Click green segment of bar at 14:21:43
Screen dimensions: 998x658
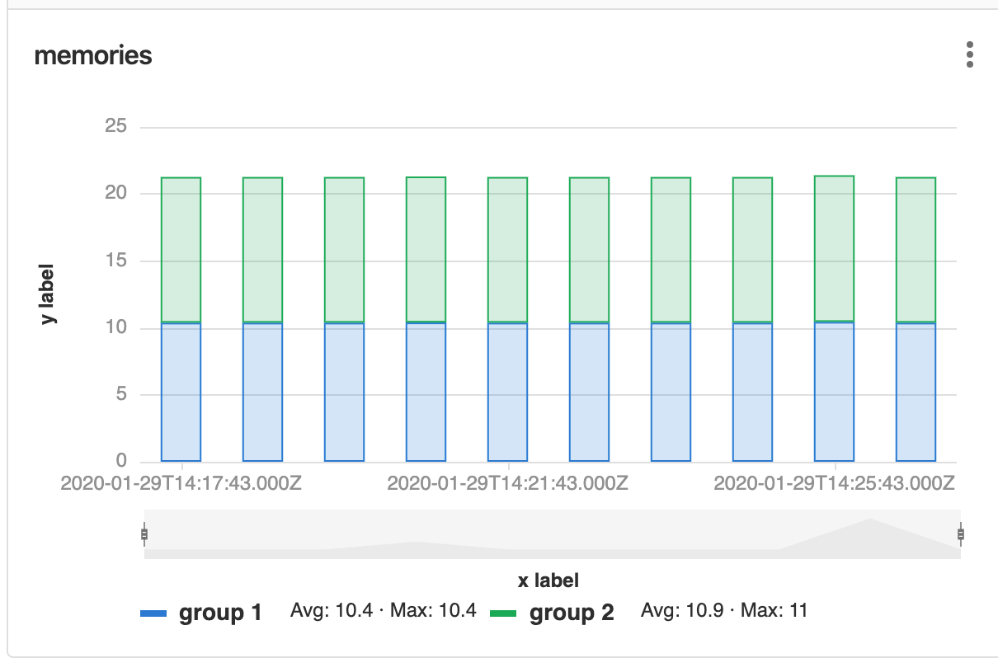tap(507, 249)
